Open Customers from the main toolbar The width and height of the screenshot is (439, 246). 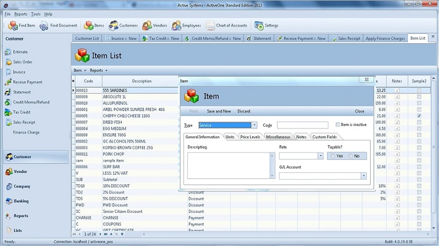pos(123,26)
